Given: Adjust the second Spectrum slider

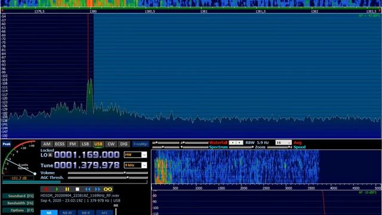Looking at the screenshot, I should point(195,148).
